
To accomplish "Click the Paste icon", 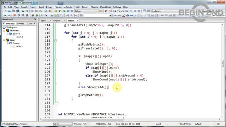I will click(x=41, y=11).
